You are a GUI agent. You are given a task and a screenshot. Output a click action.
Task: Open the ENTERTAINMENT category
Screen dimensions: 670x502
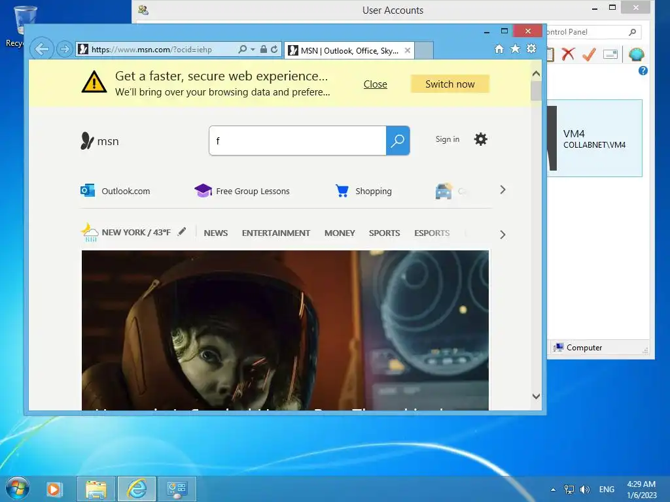[276, 233]
